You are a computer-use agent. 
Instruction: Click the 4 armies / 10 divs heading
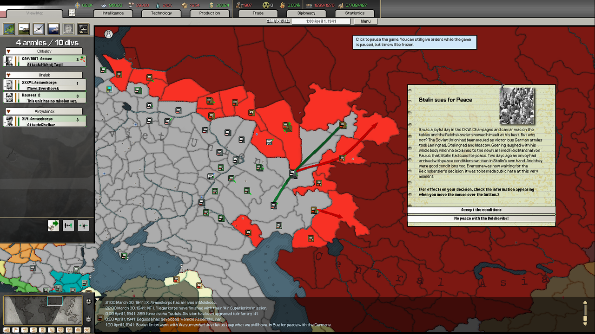[47, 42]
